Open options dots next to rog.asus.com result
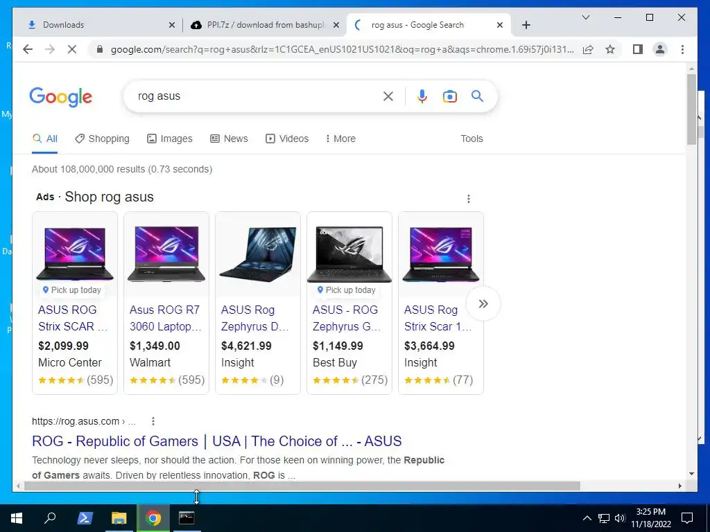The height and width of the screenshot is (532, 710). [x=153, y=421]
